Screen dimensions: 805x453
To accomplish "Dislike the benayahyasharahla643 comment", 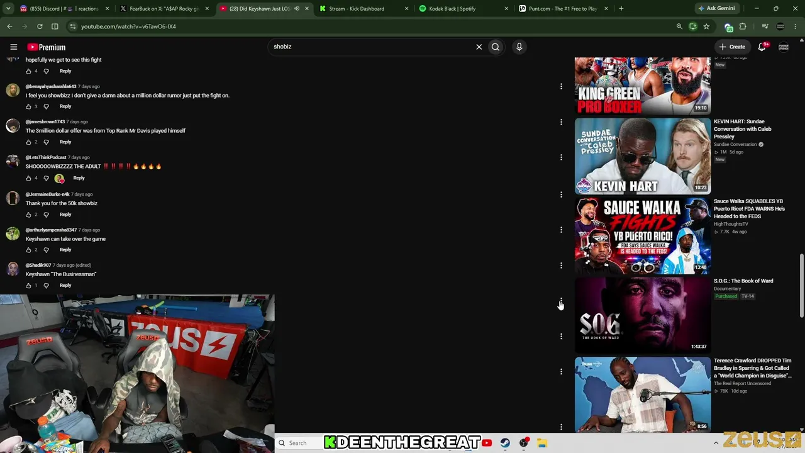I will [46, 106].
